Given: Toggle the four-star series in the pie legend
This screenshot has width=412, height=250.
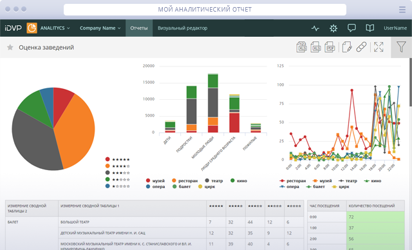Looking at the screenshot, I should pos(117,166).
